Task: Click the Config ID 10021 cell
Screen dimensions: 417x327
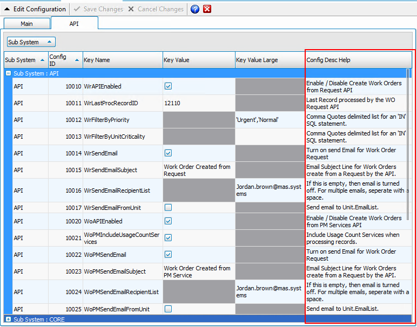Action: coord(65,238)
